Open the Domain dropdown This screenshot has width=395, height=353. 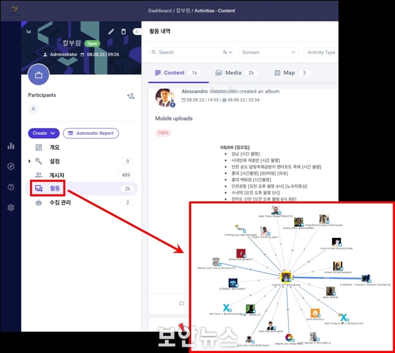click(268, 52)
